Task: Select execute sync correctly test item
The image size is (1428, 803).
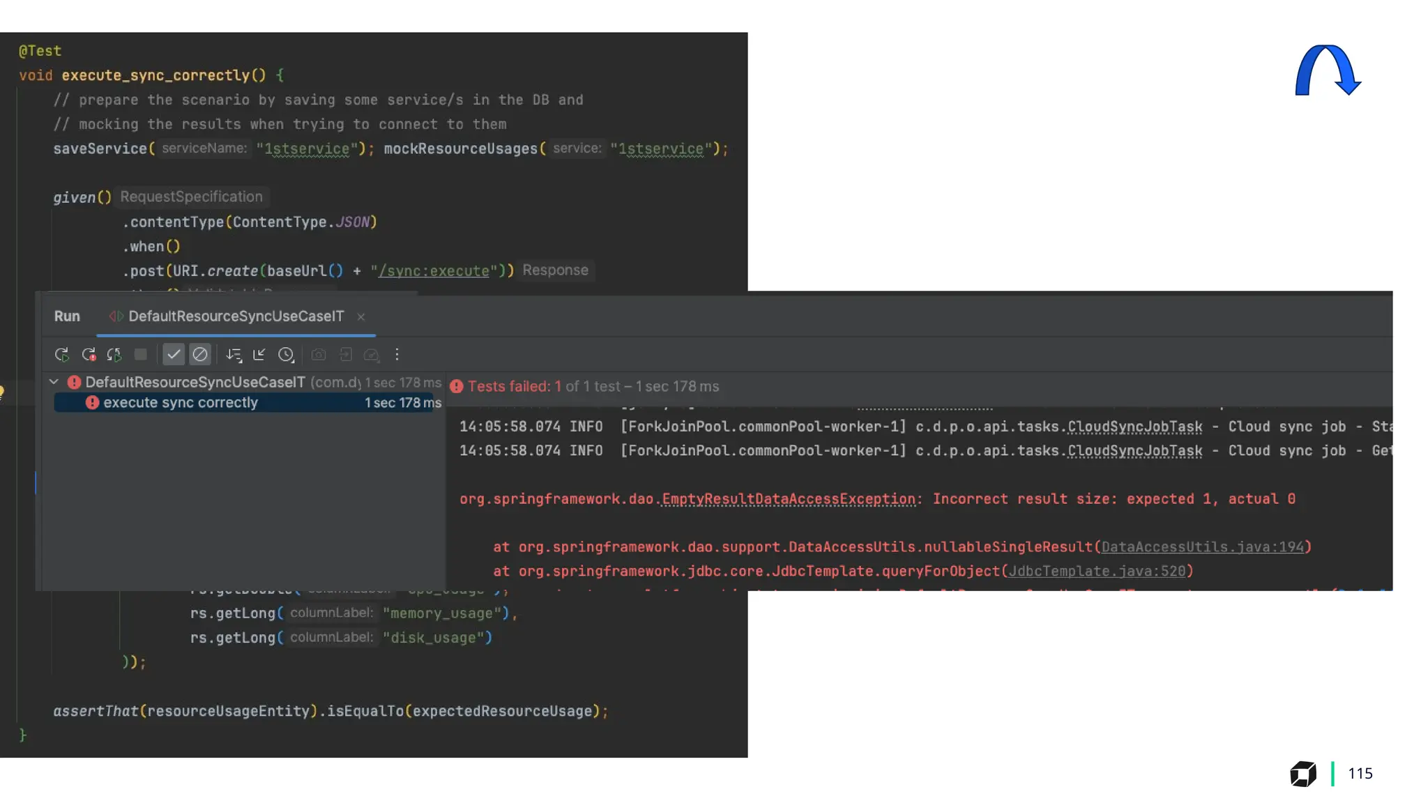Action: pyautogui.click(x=181, y=403)
